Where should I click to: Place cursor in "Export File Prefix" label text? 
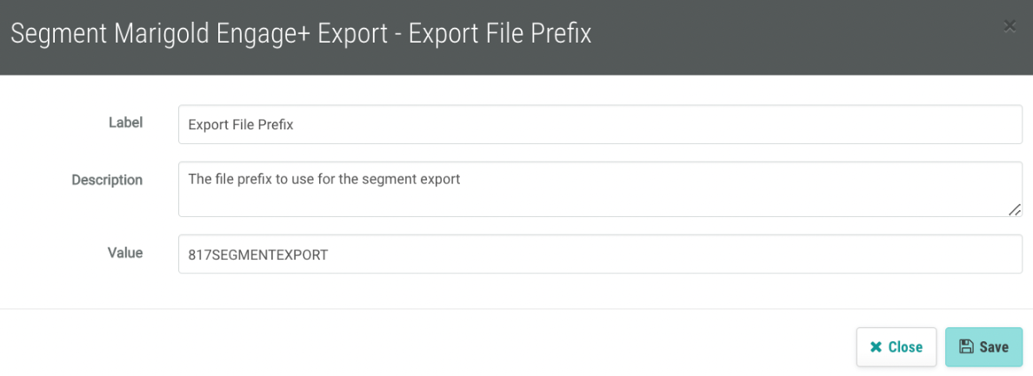[241, 125]
